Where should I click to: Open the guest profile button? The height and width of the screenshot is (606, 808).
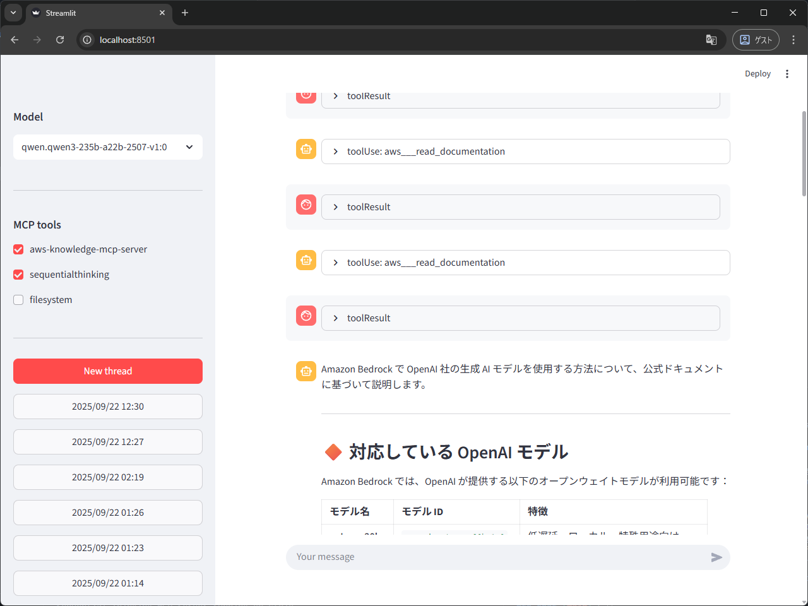click(x=756, y=40)
